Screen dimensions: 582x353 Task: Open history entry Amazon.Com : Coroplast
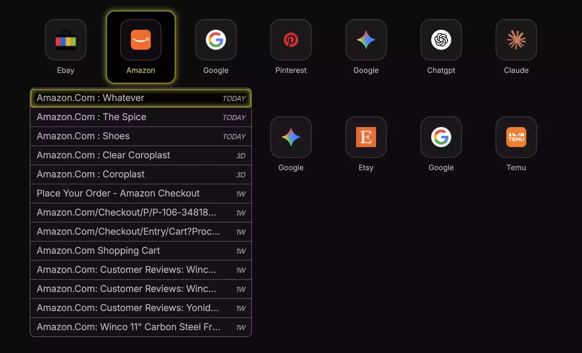(x=141, y=174)
